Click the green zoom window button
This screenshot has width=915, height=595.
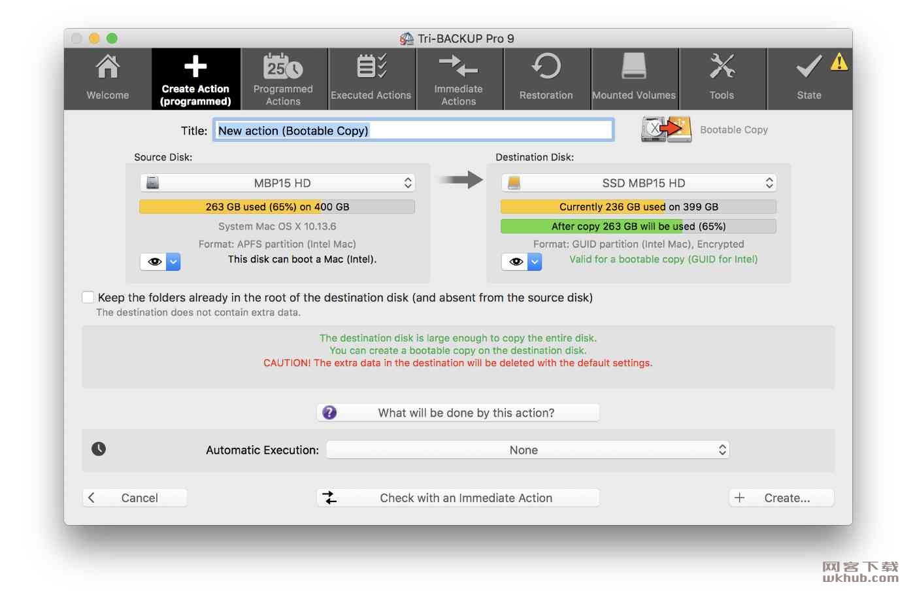coord(112,39)
